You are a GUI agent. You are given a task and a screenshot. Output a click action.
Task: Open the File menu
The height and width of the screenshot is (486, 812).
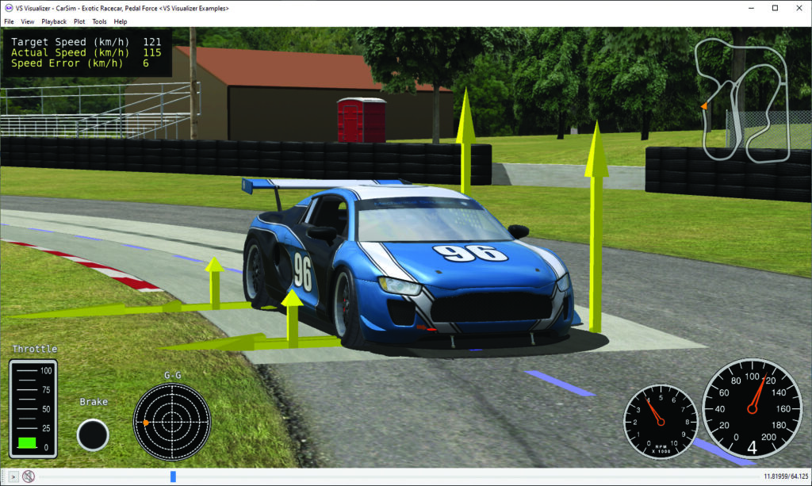[x=9, y=21]
